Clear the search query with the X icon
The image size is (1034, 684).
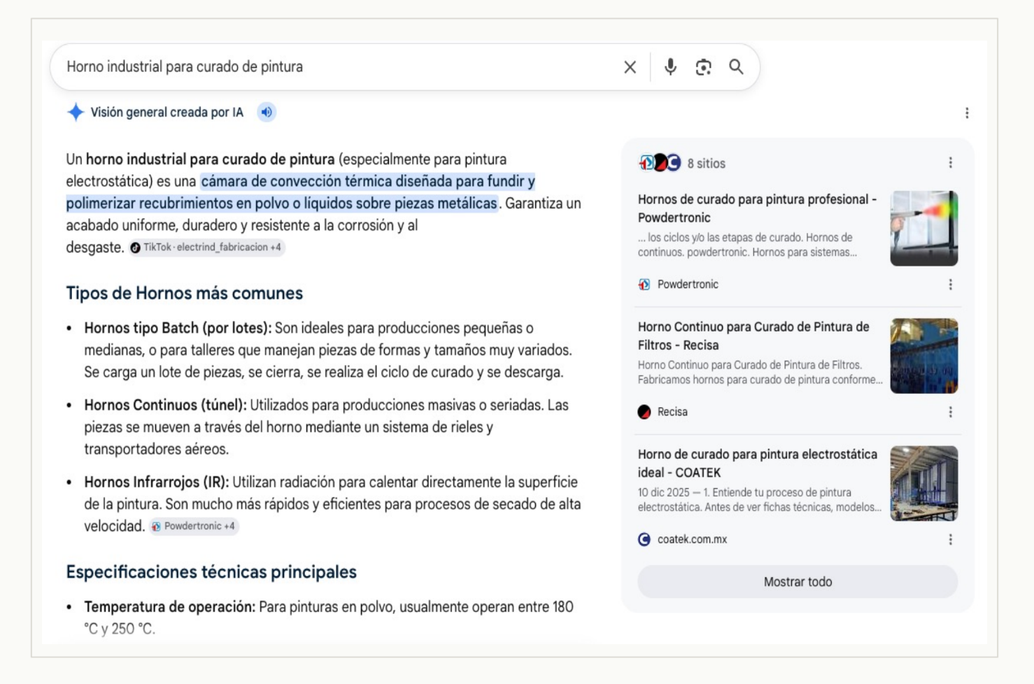pyautogui.click(x=630, y=67)
